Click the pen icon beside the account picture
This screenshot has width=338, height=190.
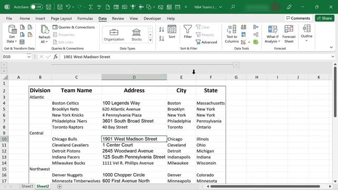click(289, 7)
